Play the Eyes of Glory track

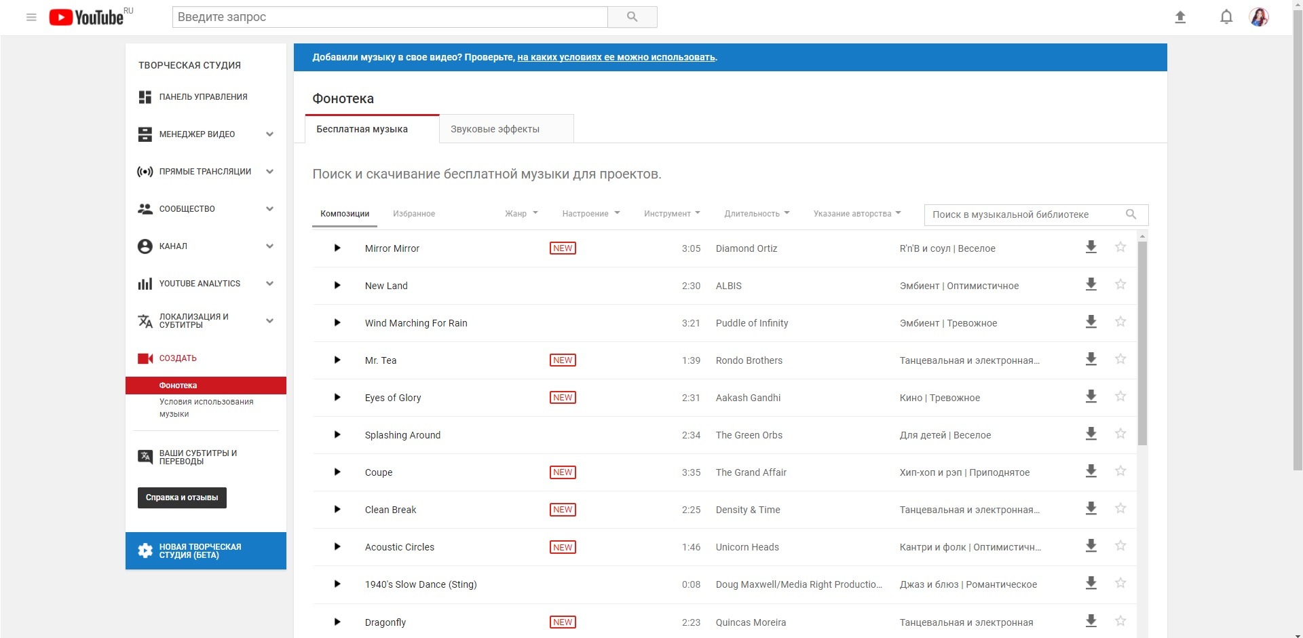(x=337, y=398)
